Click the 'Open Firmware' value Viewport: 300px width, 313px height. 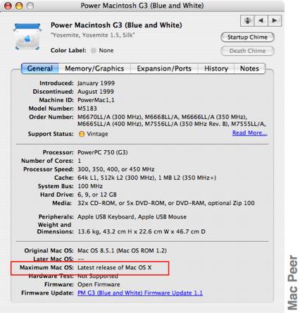click(99, 284)
